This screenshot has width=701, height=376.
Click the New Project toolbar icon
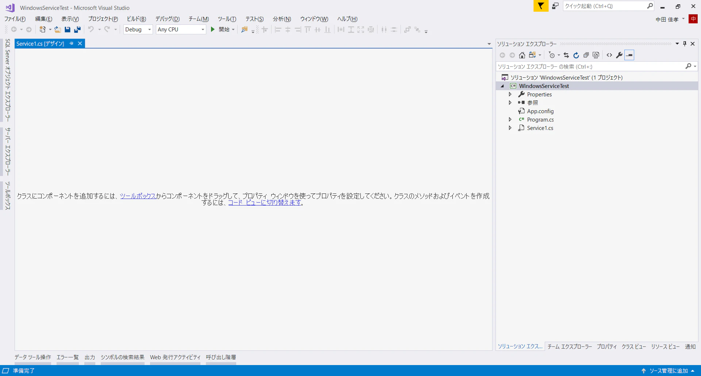43,30
